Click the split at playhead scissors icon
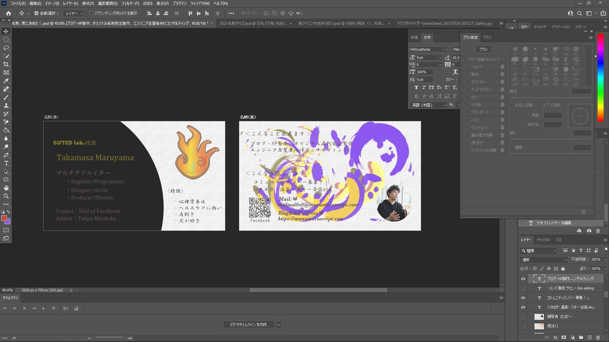The height and width of the screenshot is (342, 609). click(66, 308)
